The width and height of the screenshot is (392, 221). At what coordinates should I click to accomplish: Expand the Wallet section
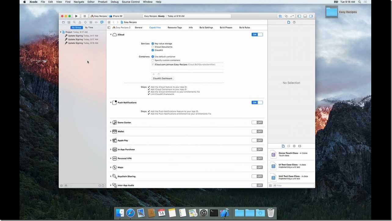tap(111, 132)
